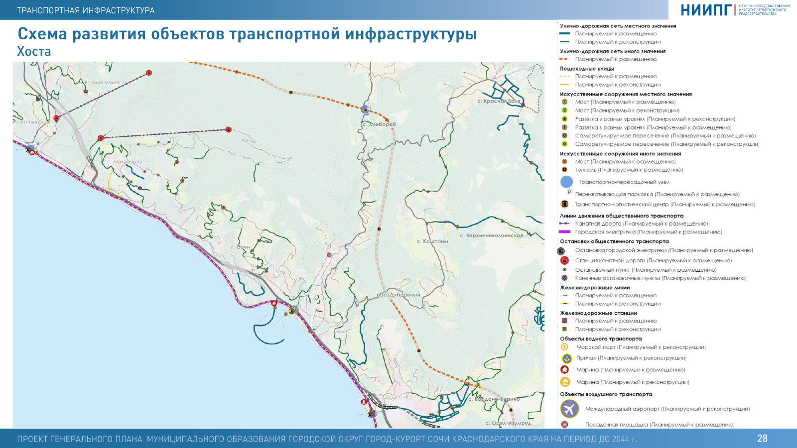Click 'Искусственные сооружения местного значения' heading
Viewport: 797px width, 448px height.
626,94
